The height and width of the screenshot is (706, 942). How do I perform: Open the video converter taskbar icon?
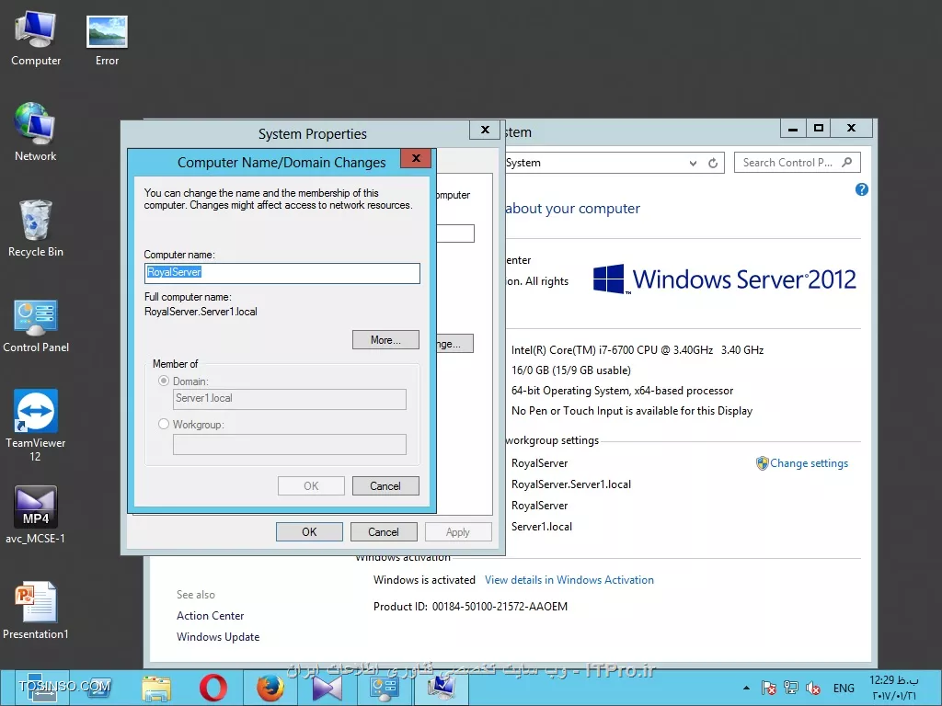coord(327,688)
